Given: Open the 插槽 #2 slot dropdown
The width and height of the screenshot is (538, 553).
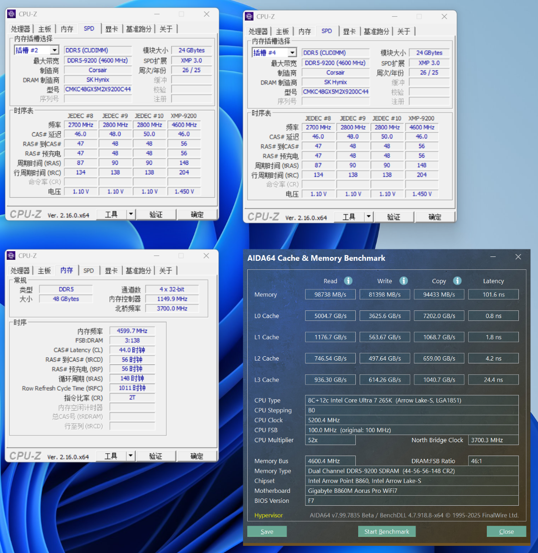Looking at the screenshot, I should pyautogui.click(x=55, y=50).
